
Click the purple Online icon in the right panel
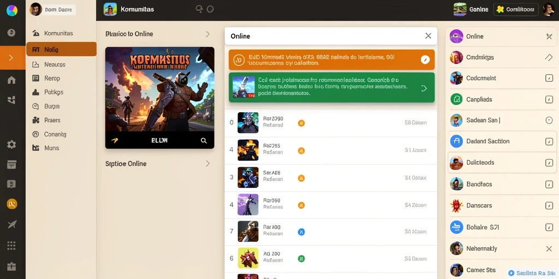click(x=456, y=37)
